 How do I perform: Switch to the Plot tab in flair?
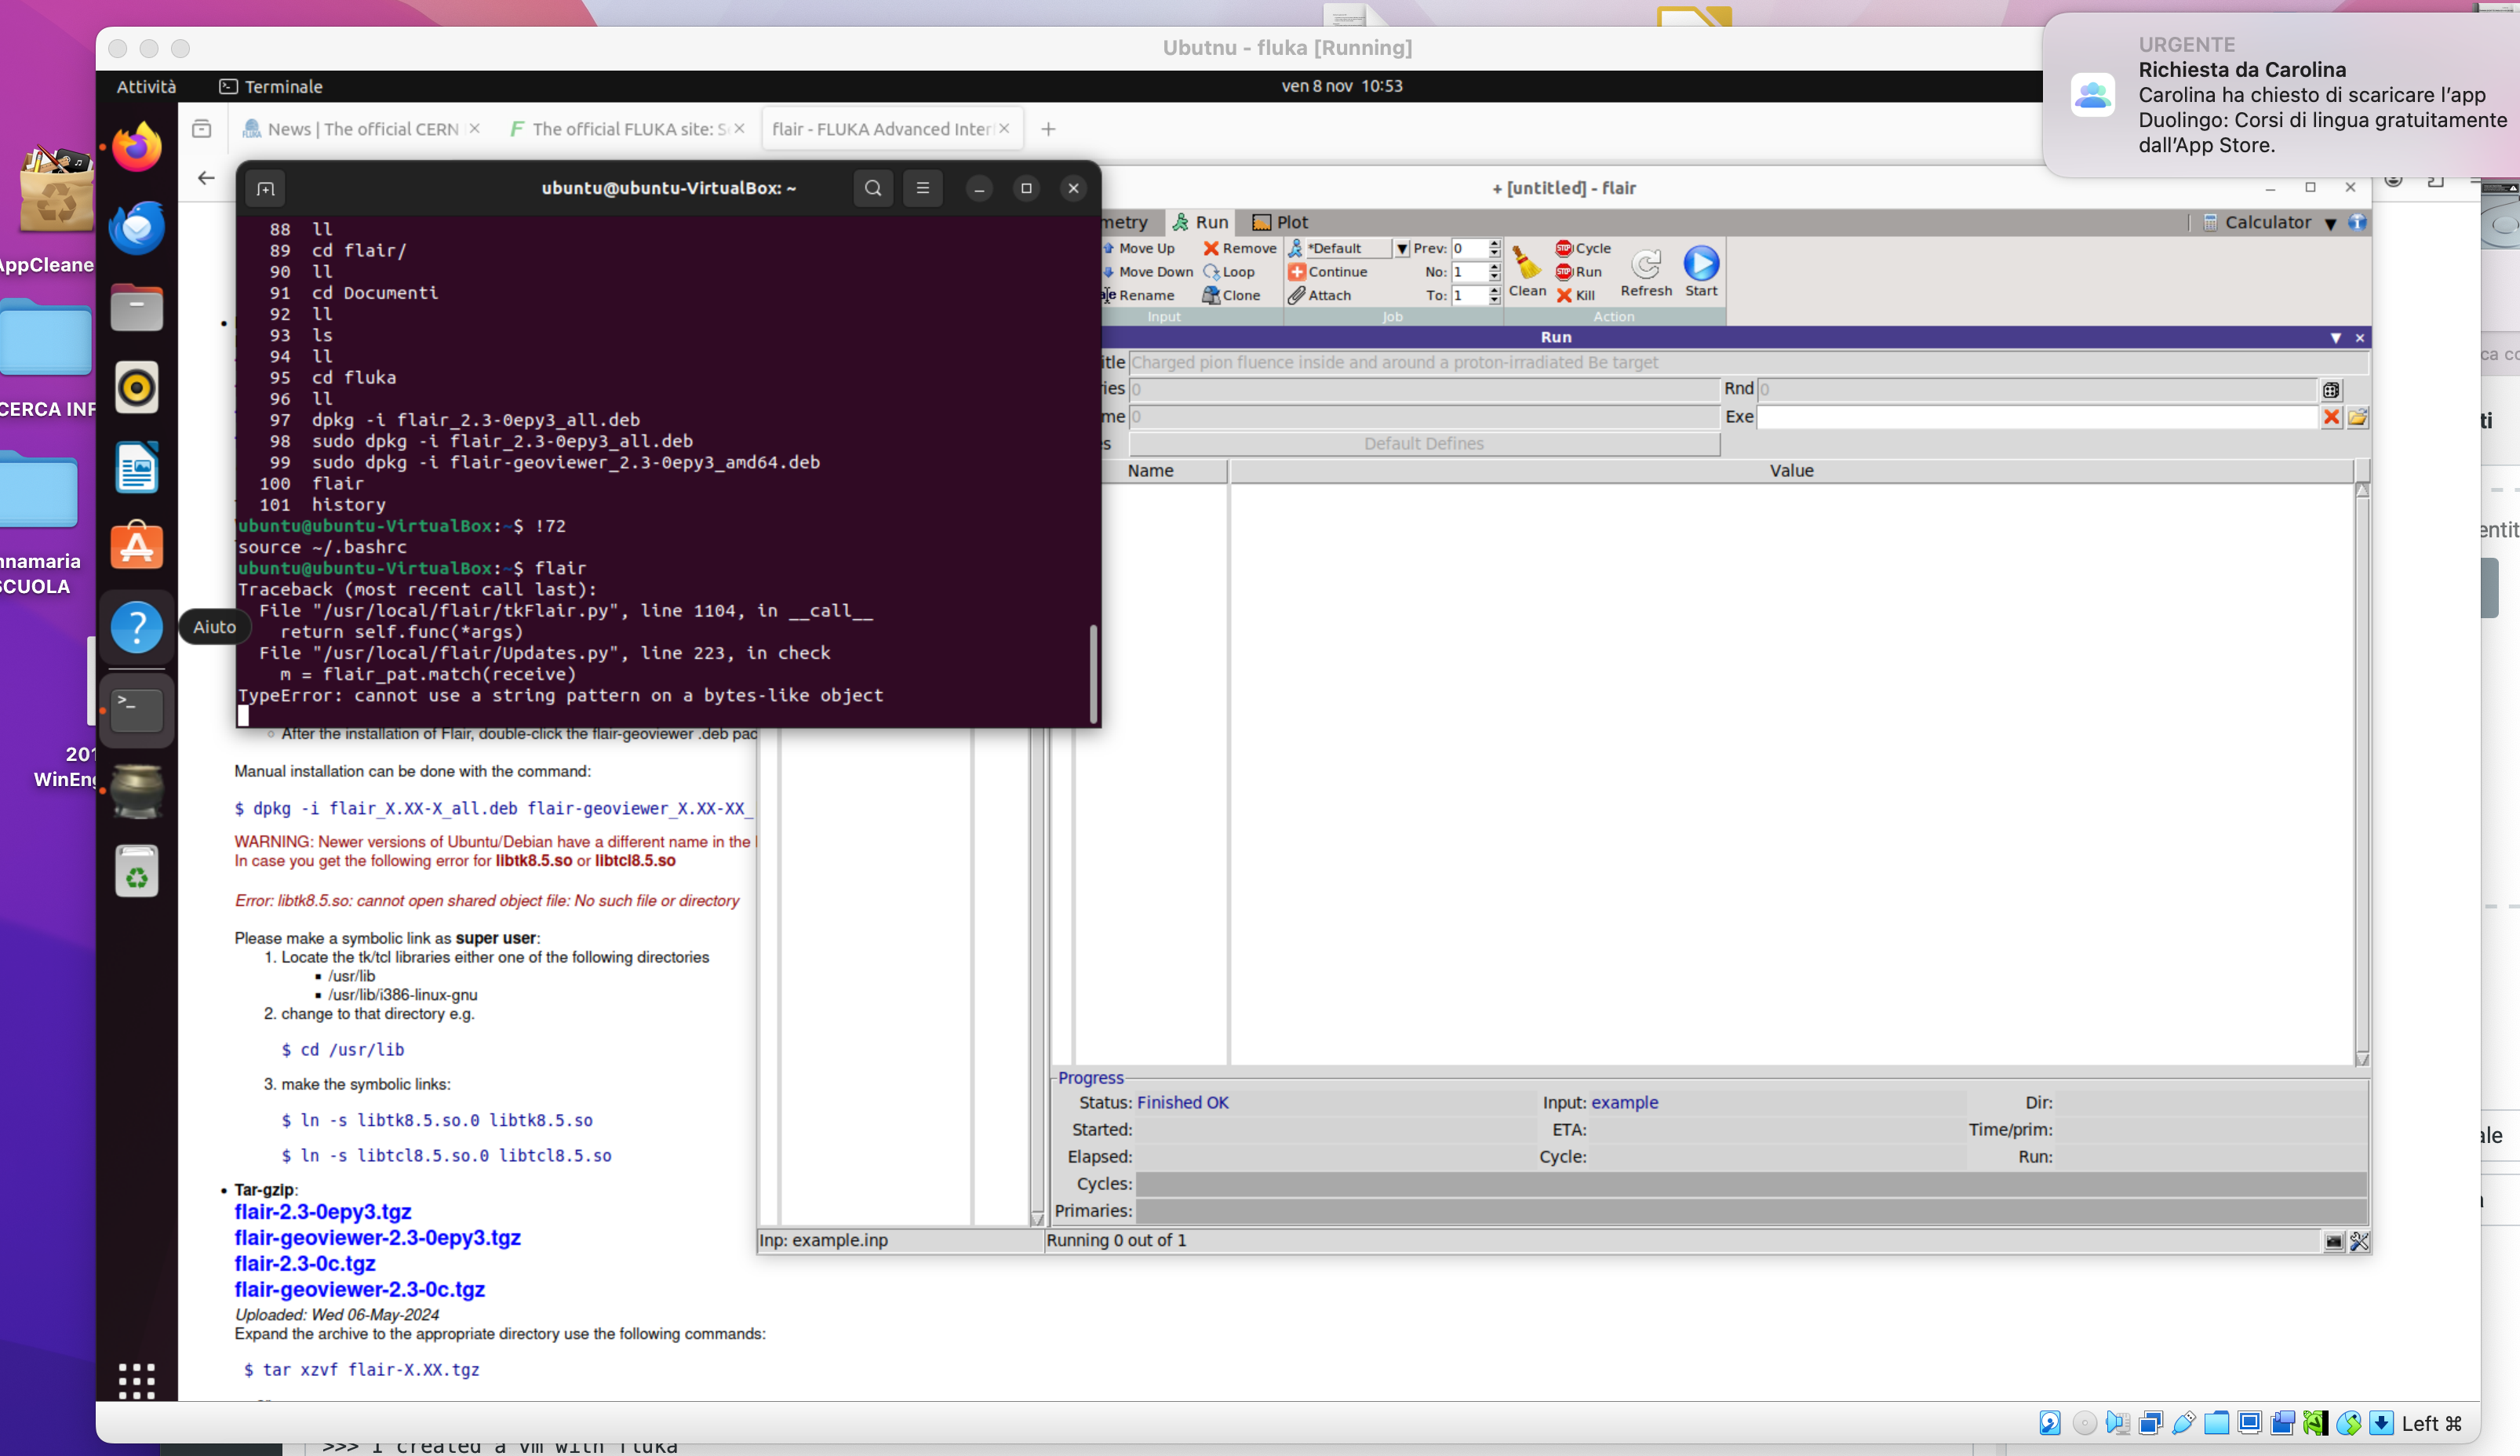[x=1280, y=222]
